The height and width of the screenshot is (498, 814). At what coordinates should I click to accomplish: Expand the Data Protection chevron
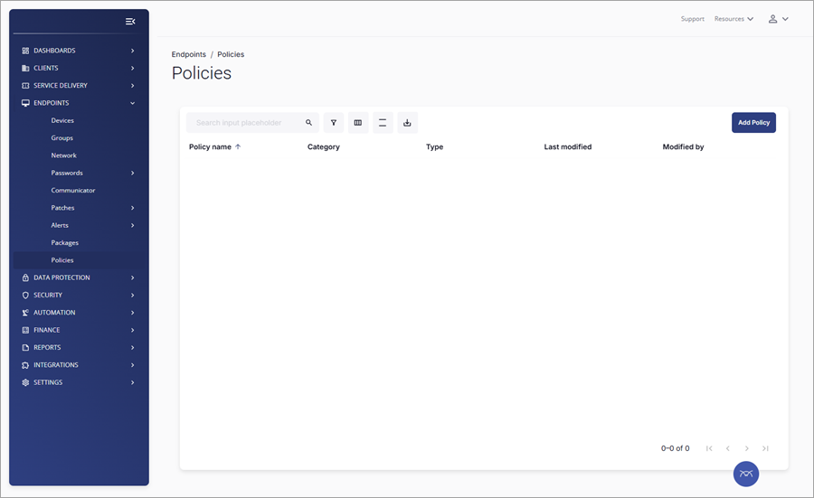pyautogui.click(x=132, y=277)
